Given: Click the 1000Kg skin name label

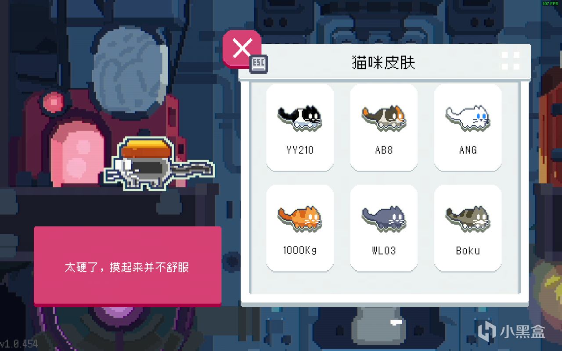Looking at the screenshot, I should [x=300, y=251].
